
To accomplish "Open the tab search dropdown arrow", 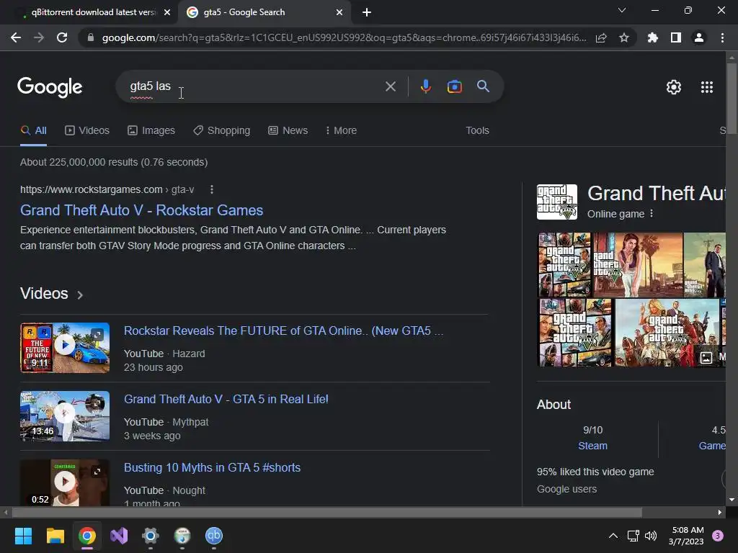I will click(622, 10).
